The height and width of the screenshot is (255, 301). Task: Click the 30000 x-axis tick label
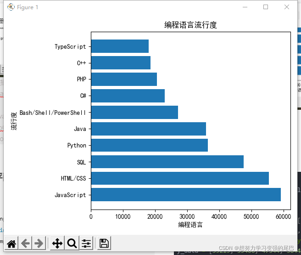tap(187, 216)
